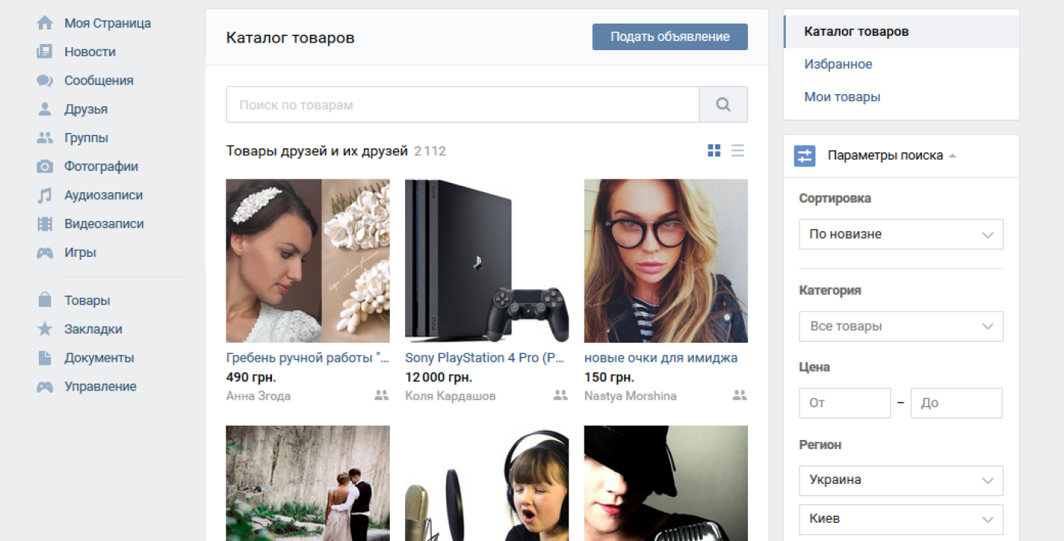Click friends icon next to Анна Згода
Screen dimensions: 1064x541
tap(382, 395)
